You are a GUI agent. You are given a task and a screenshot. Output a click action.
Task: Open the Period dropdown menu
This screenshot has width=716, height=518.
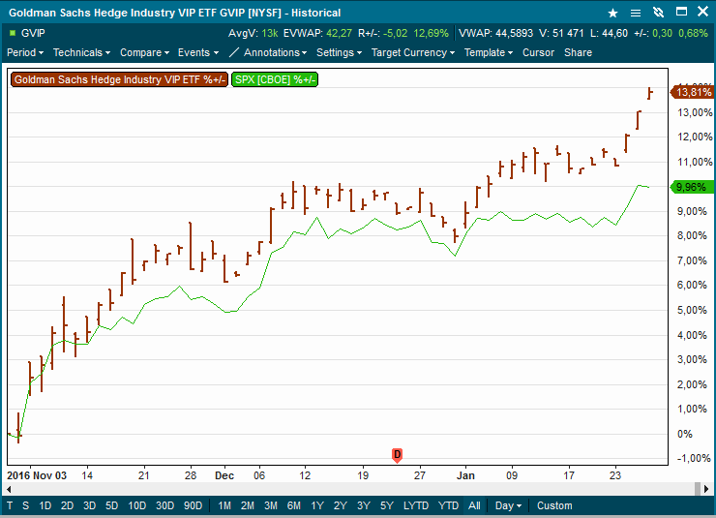[25, 52]
